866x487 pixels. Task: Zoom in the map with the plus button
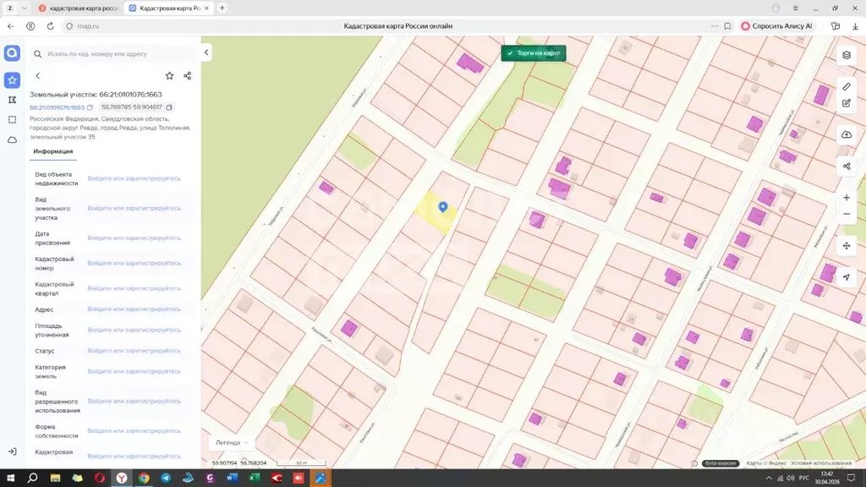(846, 198)
